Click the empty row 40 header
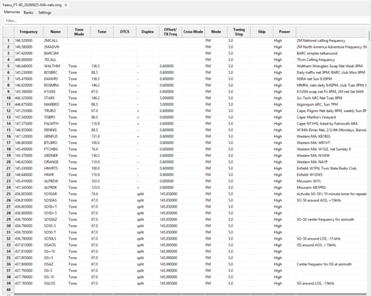The height and width of the screenshot is (296, 371). (x=9, y=289)
